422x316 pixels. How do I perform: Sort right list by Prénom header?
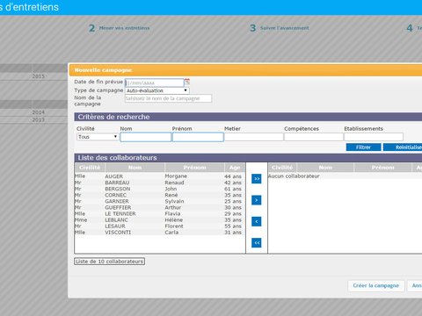coord(382,168)
